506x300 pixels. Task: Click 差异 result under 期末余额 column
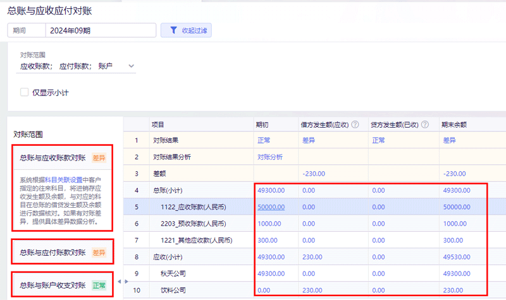(x=449, y=140)
